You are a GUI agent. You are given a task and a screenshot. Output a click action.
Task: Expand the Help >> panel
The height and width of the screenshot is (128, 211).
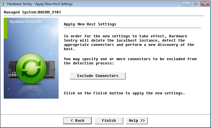point(137,121)
